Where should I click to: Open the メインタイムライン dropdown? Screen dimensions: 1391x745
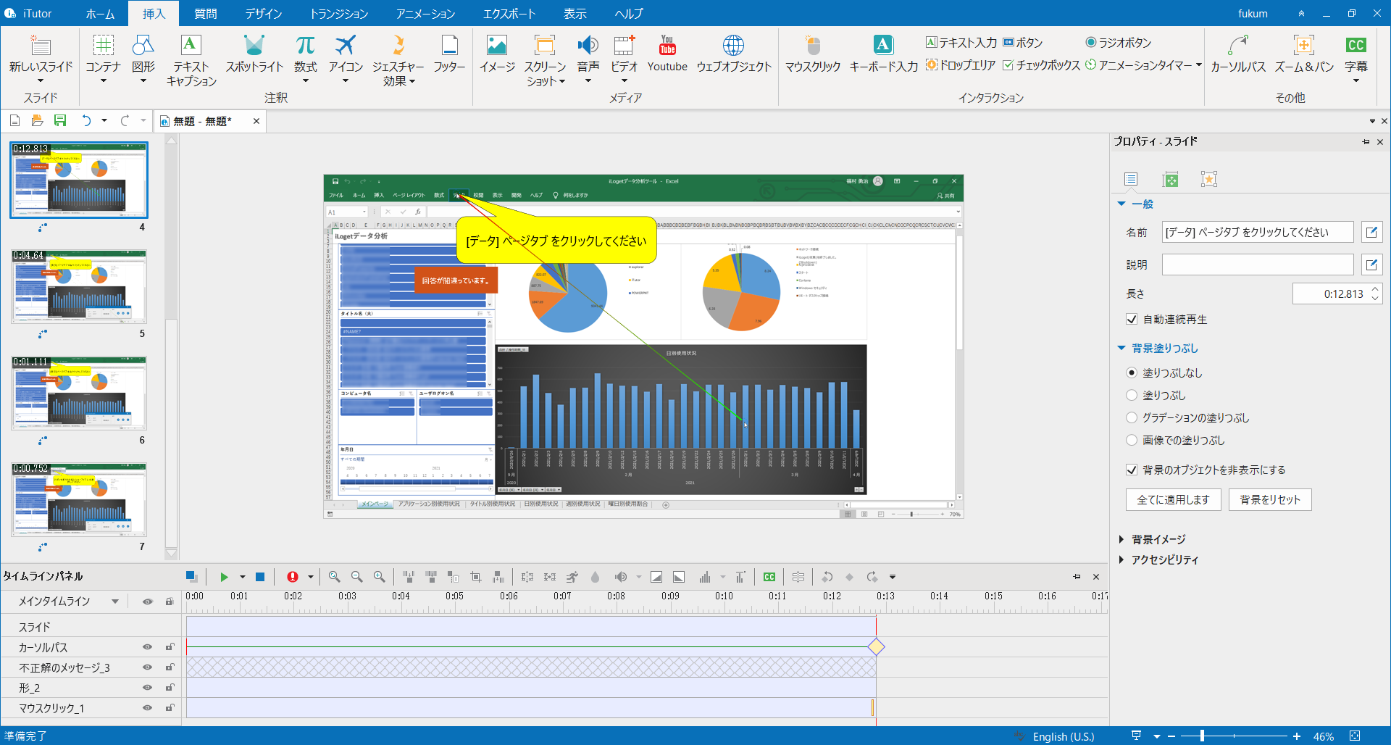(114, 601)
